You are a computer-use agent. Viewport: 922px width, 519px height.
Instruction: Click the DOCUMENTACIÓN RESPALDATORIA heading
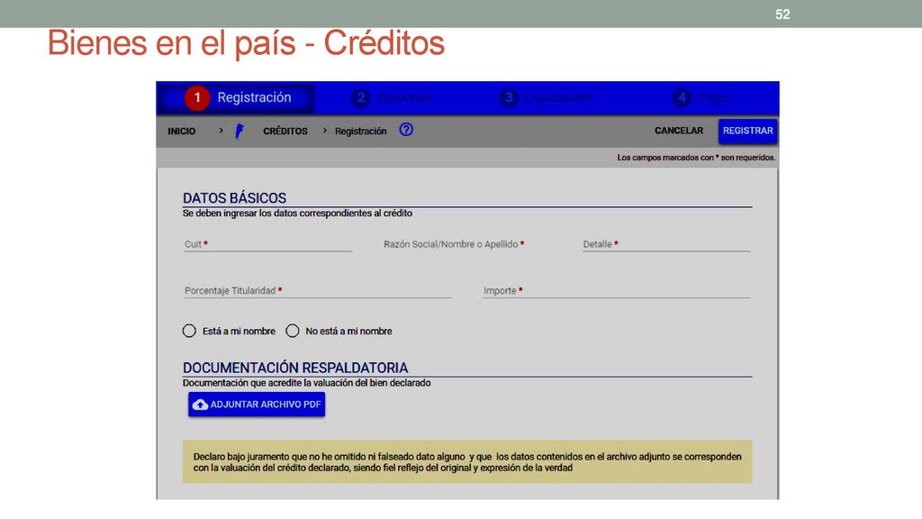point(295,368)
